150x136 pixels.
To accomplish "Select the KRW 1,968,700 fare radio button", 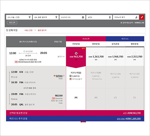I will (115, 53).
